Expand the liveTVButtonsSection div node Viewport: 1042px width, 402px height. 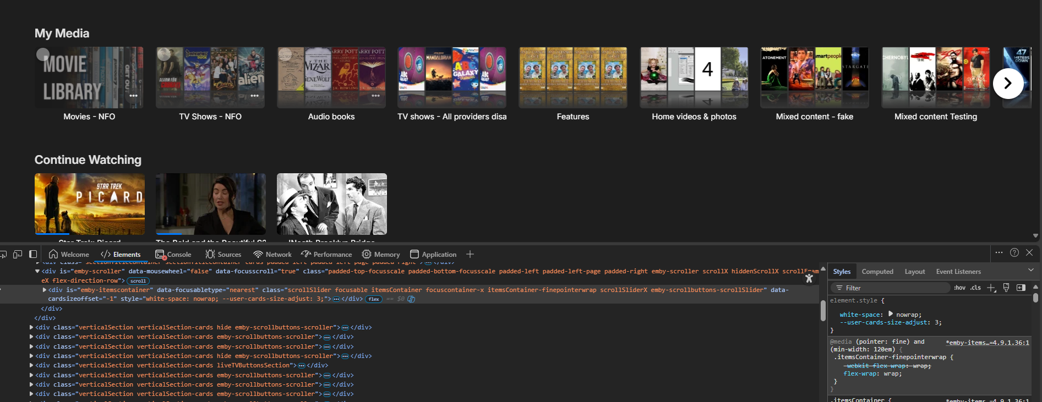(x=31, y=365)
